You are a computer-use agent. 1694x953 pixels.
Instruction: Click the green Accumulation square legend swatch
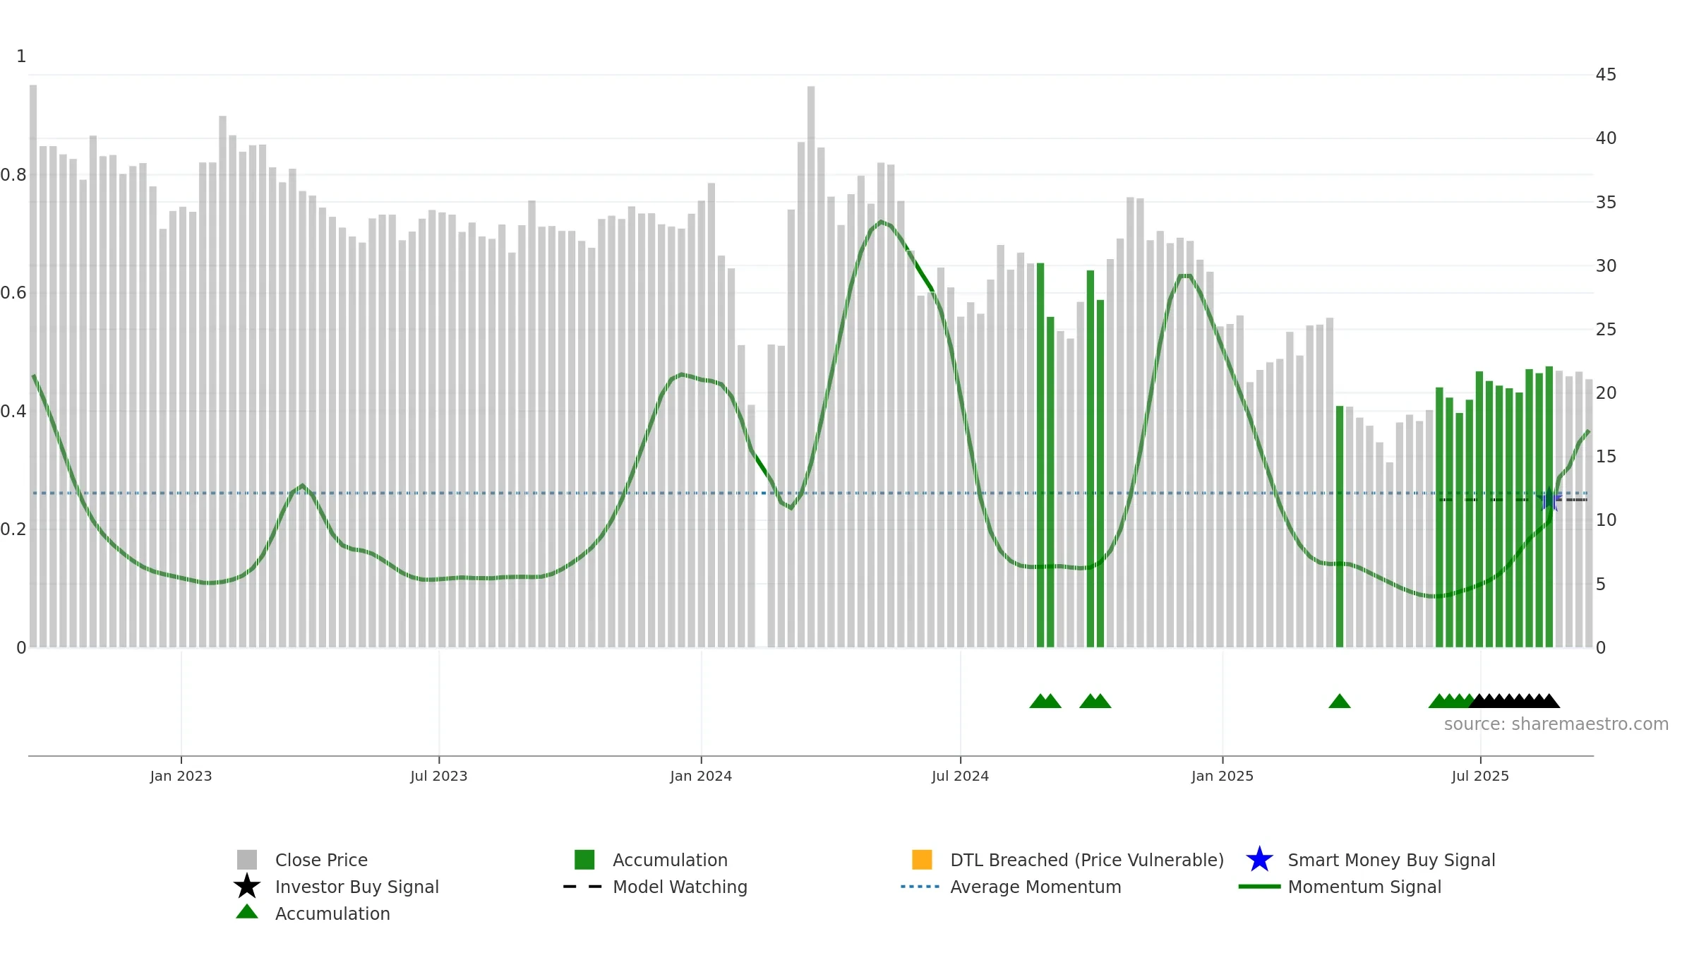[x=584, y=860]
